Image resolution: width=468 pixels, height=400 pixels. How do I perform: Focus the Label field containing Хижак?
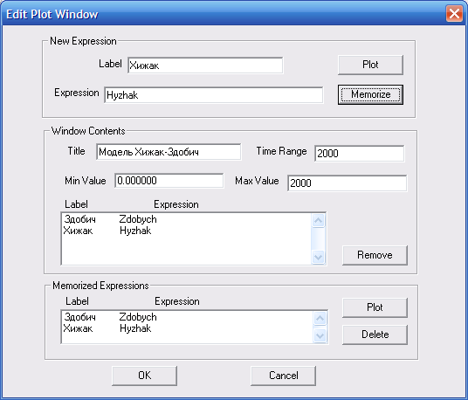[x=205, y=66]
